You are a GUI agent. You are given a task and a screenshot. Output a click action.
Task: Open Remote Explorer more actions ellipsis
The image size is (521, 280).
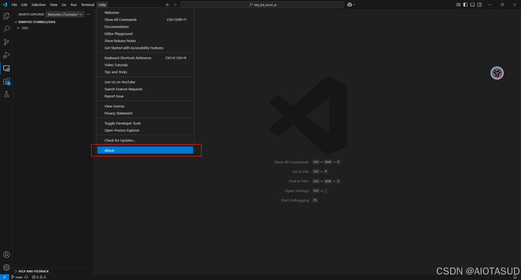pos(88,14)
